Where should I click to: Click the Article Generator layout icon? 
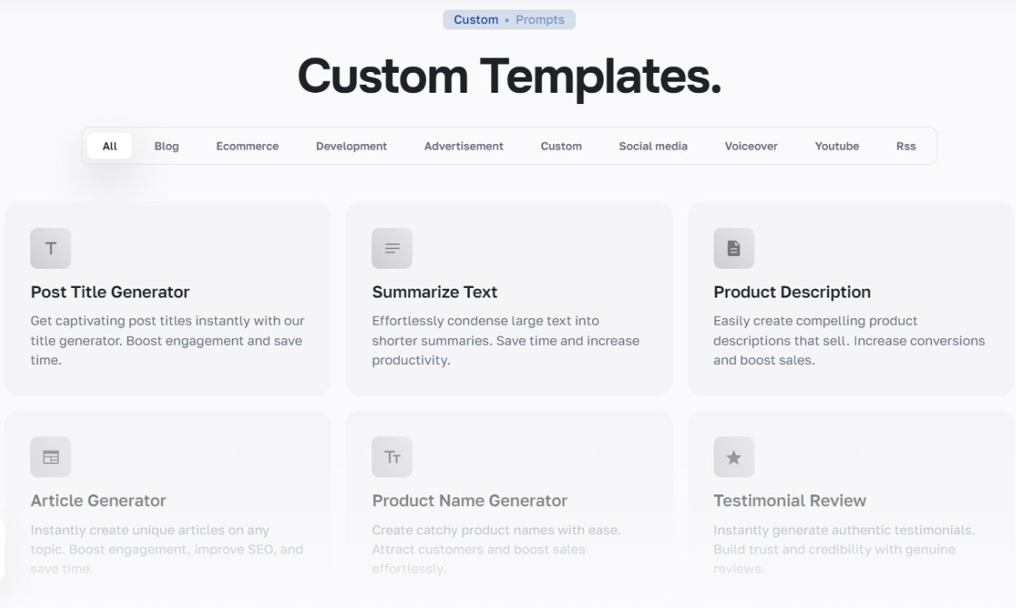pos(50,457)
